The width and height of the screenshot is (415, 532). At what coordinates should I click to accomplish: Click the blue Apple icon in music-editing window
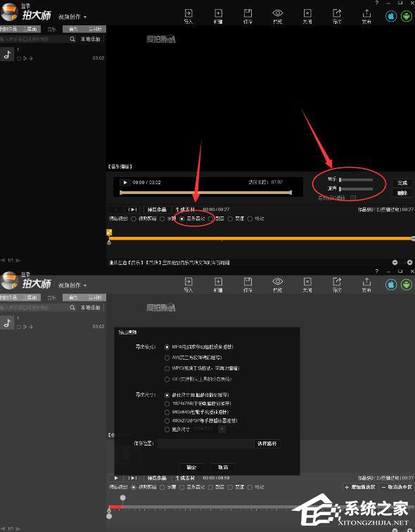(391, 16)
